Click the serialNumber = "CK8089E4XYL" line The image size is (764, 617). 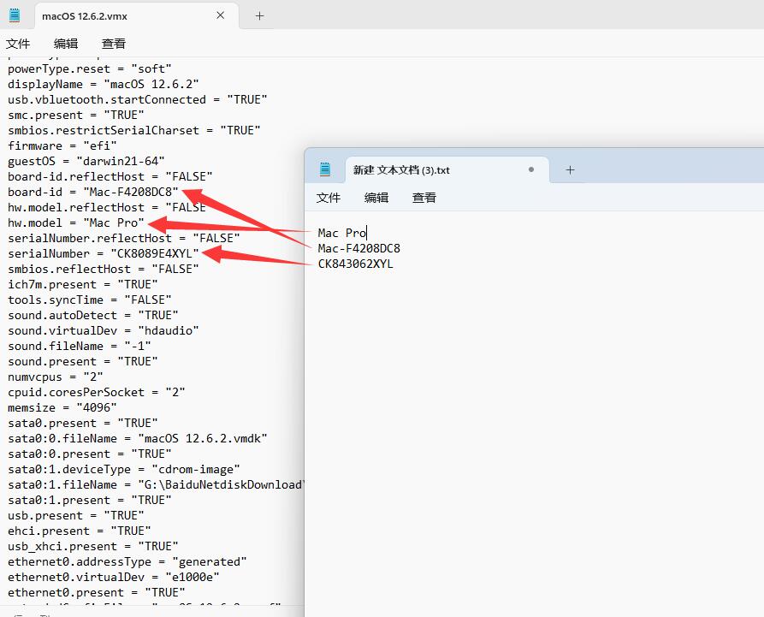[103, 253]
